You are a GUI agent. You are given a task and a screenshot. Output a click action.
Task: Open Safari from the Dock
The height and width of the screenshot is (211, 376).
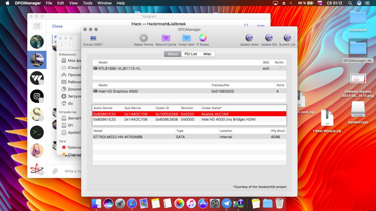pos(132,203)
